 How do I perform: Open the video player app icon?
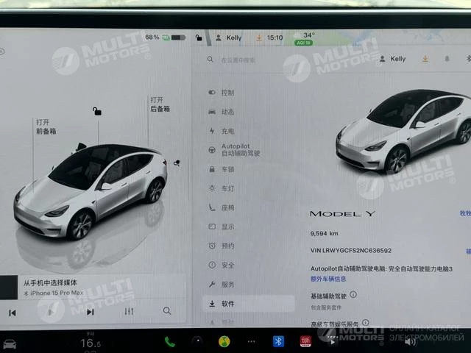(x=333, y=342)
